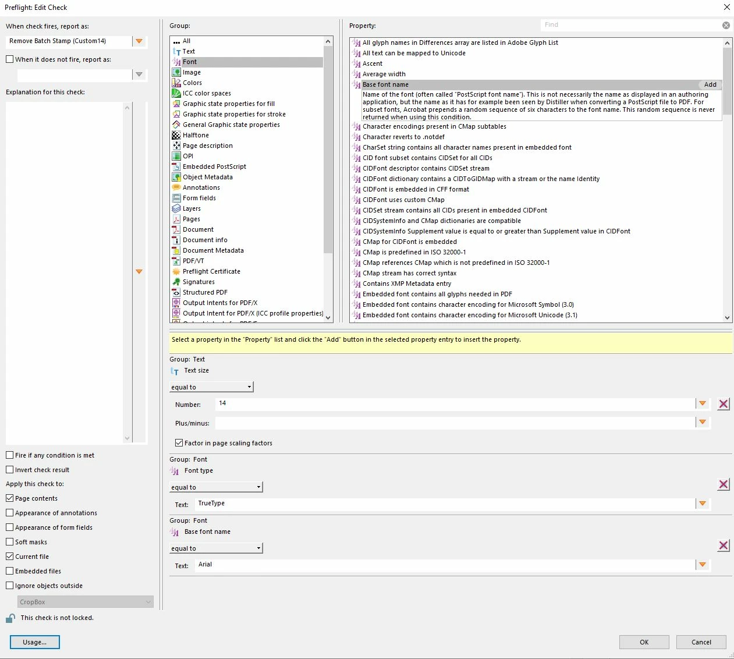Click the Add button for Base font name

coord(710,85)
